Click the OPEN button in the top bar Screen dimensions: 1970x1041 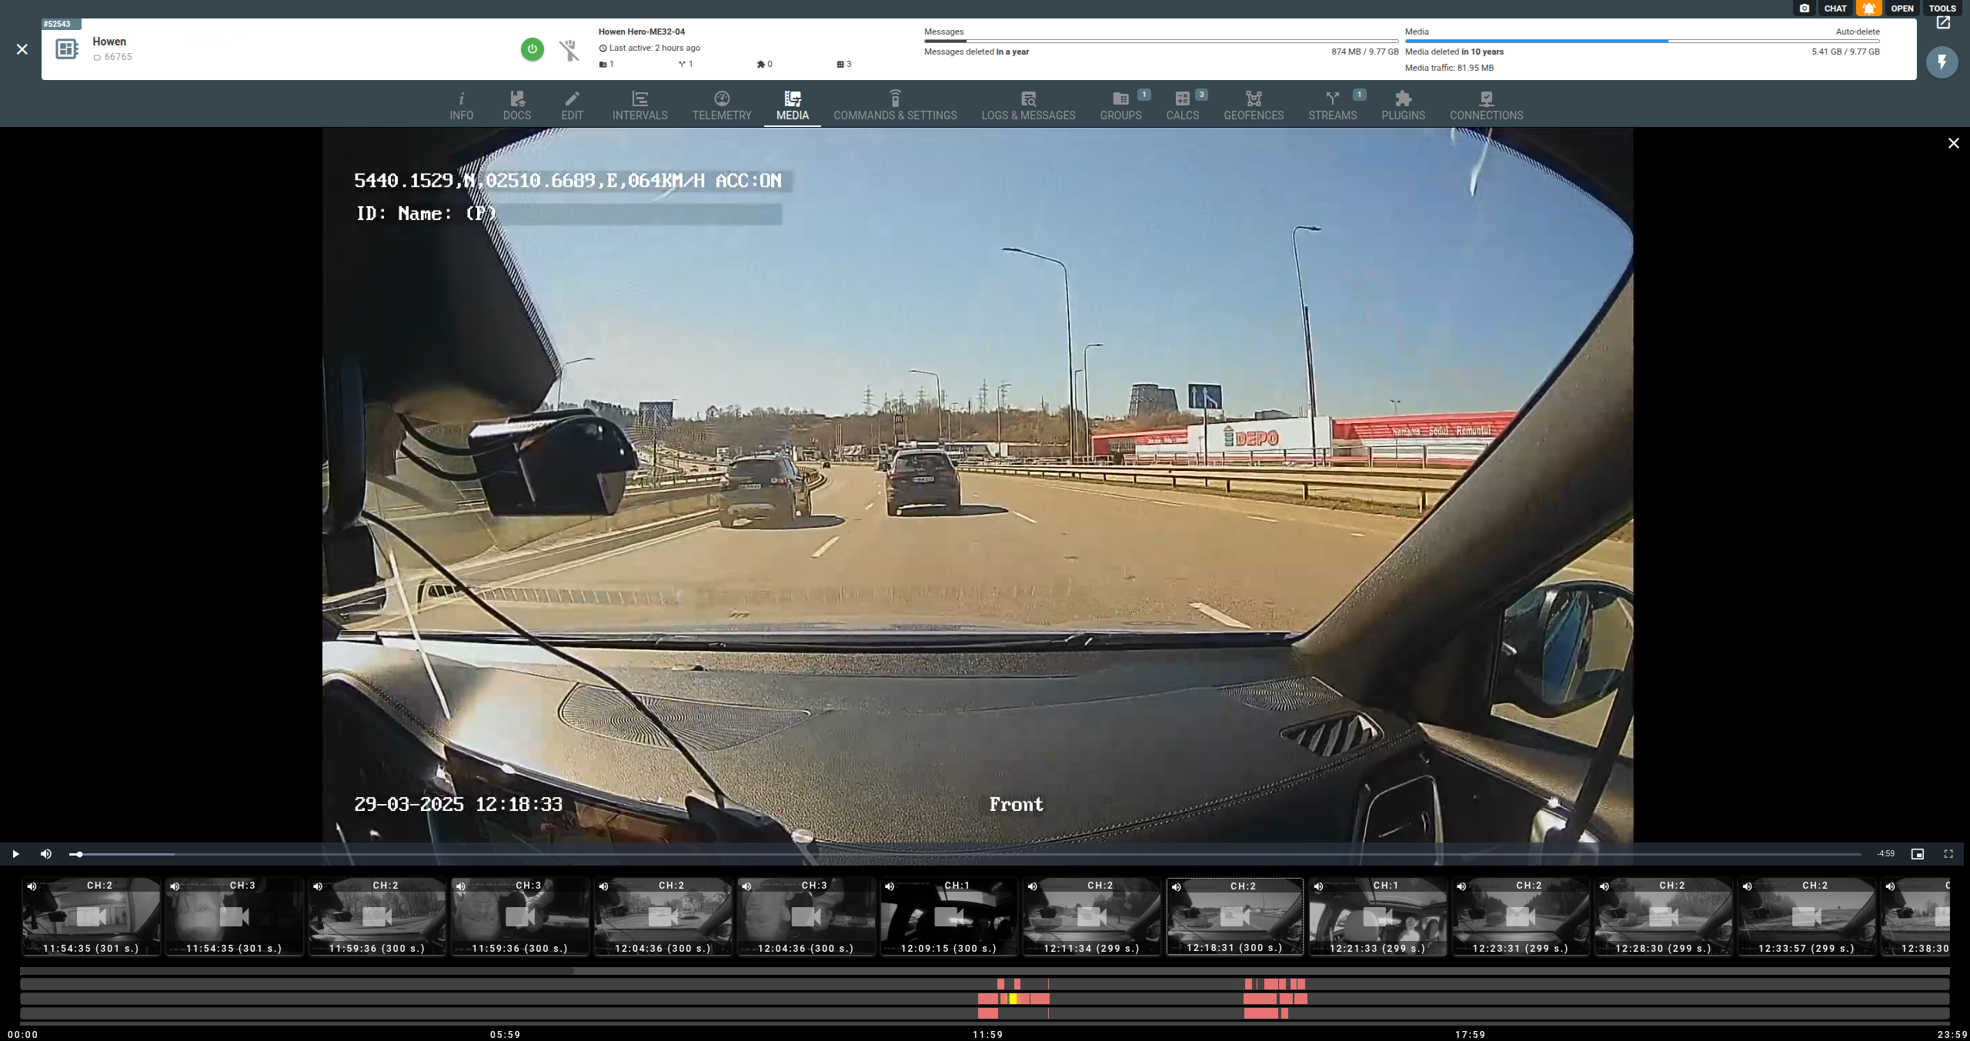pos(1902,8)
